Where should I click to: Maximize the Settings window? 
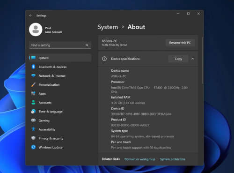tap(188, 14)
